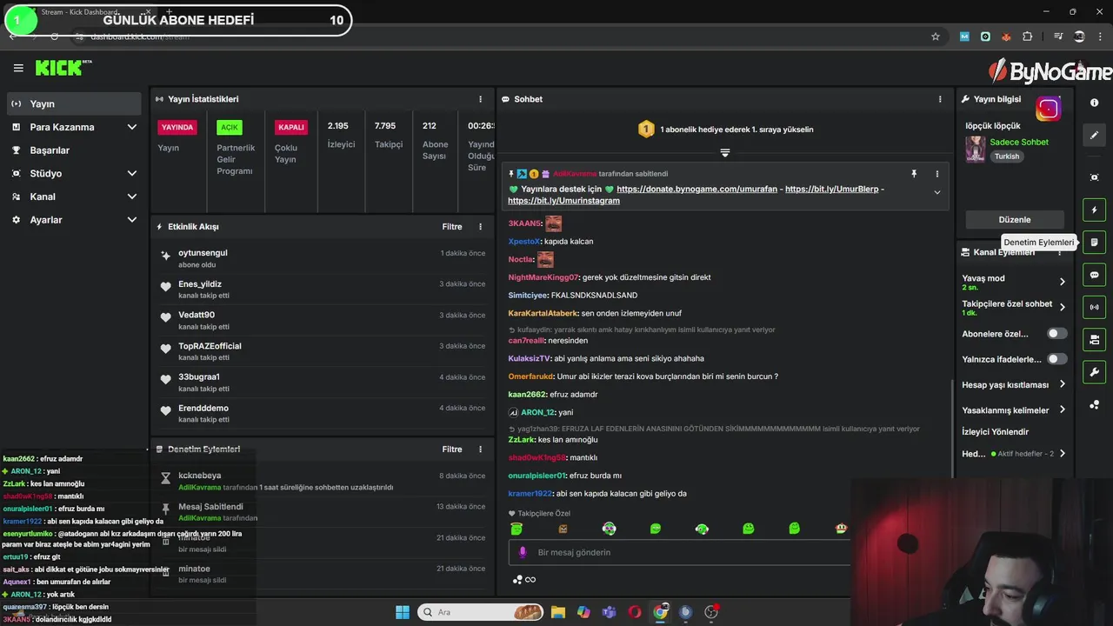The image size is (1113, 626).
Task: Click the kcknebeya moderation entry
Action: click(x=322, y=481)
